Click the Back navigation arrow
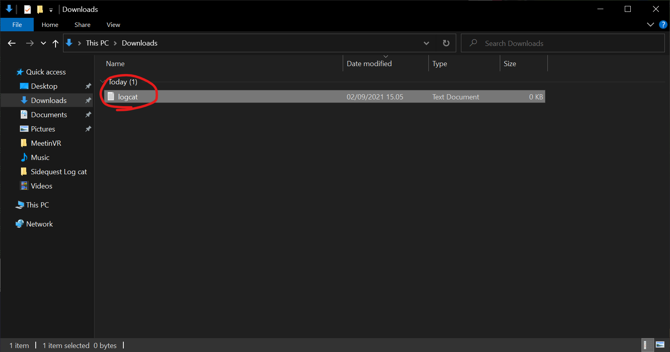 (x=12, y=43)
